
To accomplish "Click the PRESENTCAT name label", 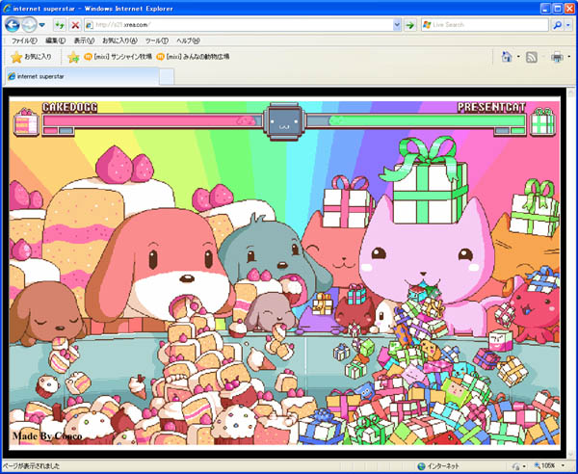I will click(x=491, y=107).
